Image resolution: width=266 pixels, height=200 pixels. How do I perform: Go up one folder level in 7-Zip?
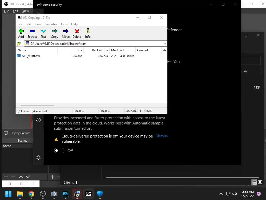(x=19, y=44)
